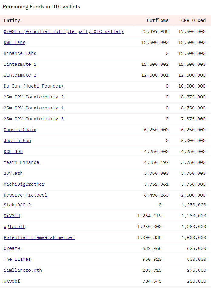Click the 0x73fd address link

[x=12, y=216]
